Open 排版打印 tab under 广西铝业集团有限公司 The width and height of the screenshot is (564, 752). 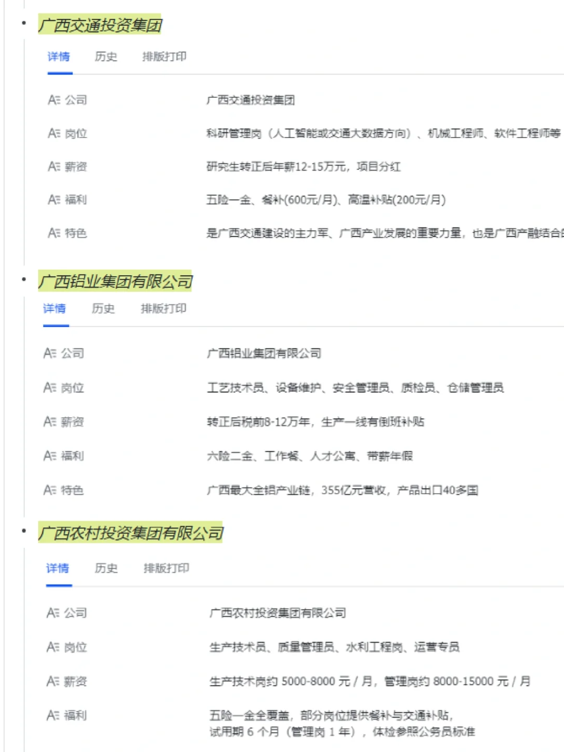(163, 309)
